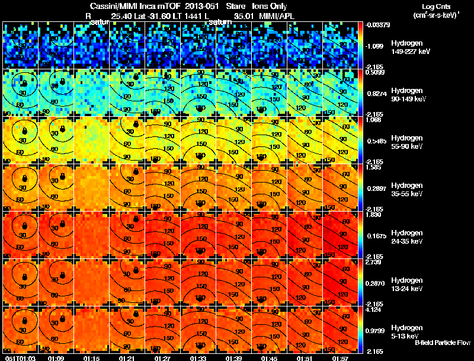This screenshot has height=361, width=474.
Task: Select the 01:03 panel in the 5-13 keV row
Action: (21, 330)
